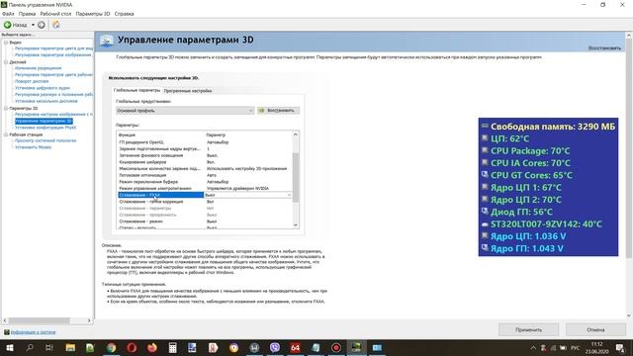This screenshot has height=356, width=633.
Task: Open File Explorer from taskbar
Action: pos(70,347)
